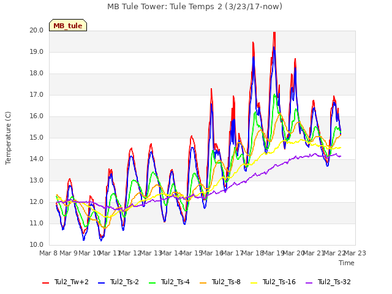Screen dimensions: 392x294
Task: Click the Mar 15 x-axis tick label
Action: pos(191,253)
